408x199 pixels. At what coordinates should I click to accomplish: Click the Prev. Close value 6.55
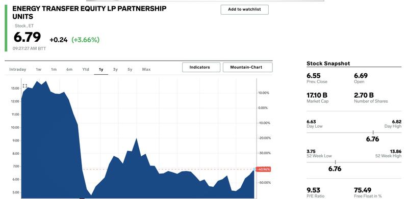[x=313, y=76]
